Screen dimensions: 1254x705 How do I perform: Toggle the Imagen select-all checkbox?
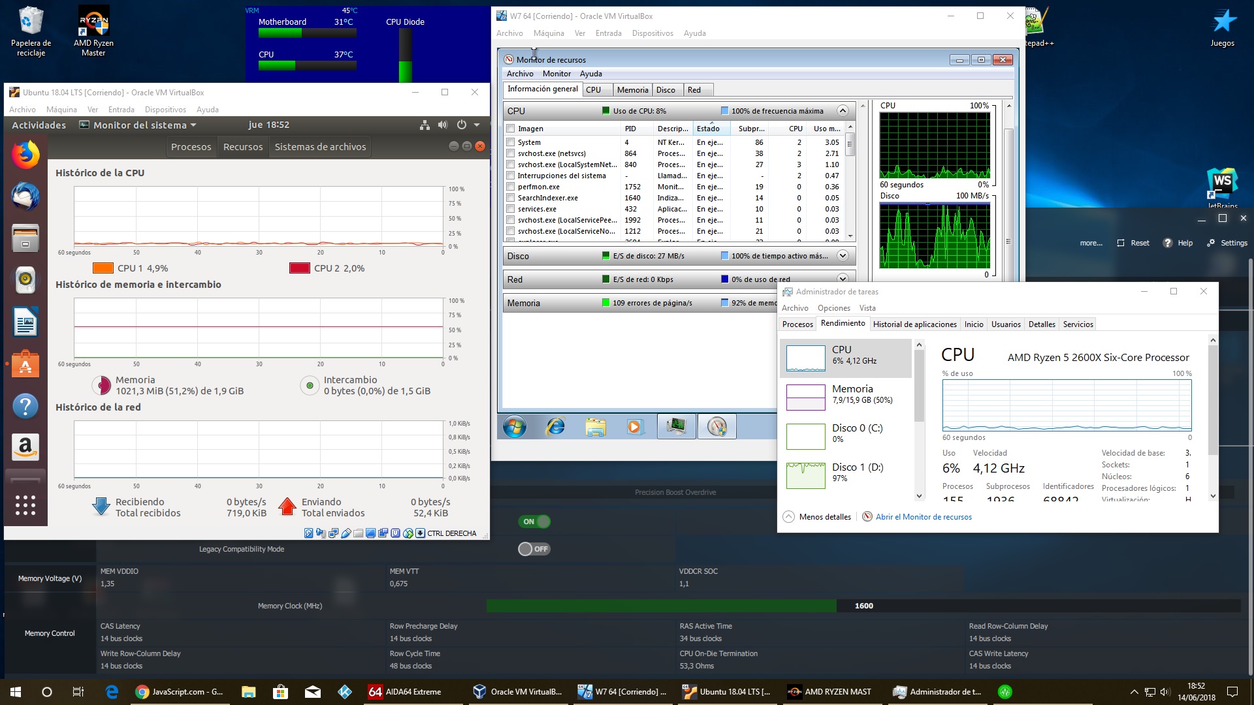pos(511,129)
